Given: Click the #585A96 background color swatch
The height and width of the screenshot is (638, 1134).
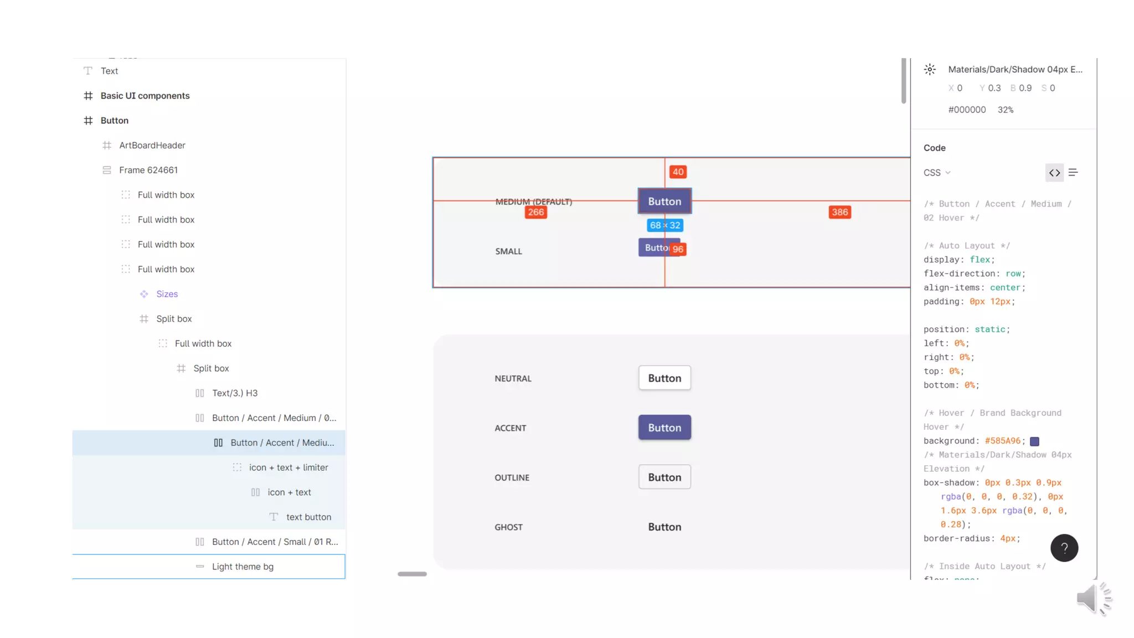Looking at the screenshot, I should coord(1034,441).
